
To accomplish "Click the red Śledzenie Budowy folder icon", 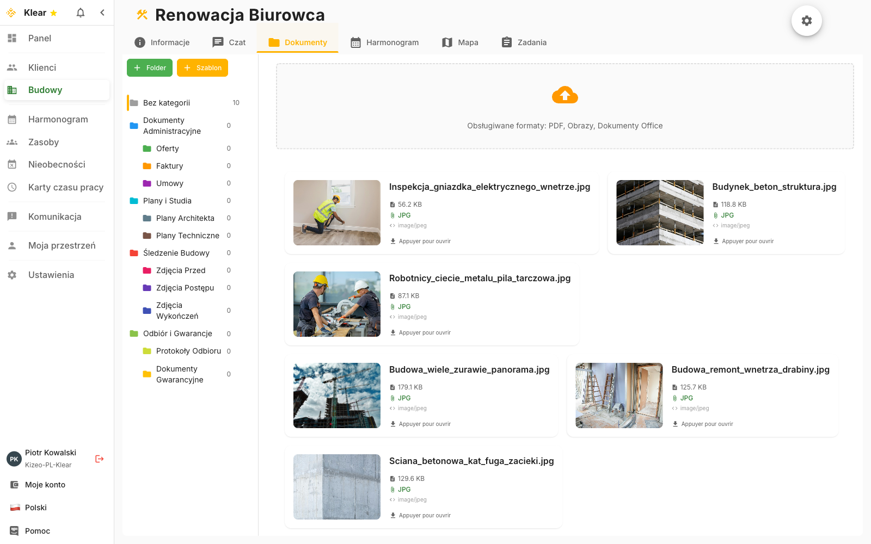I will [x=134, y=253].
